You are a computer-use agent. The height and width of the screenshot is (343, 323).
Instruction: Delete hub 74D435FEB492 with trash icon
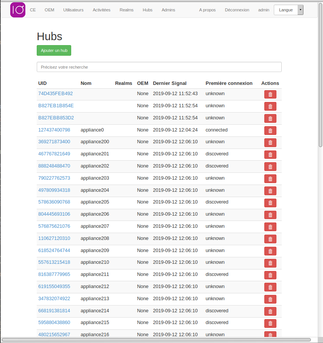[270, 94]
